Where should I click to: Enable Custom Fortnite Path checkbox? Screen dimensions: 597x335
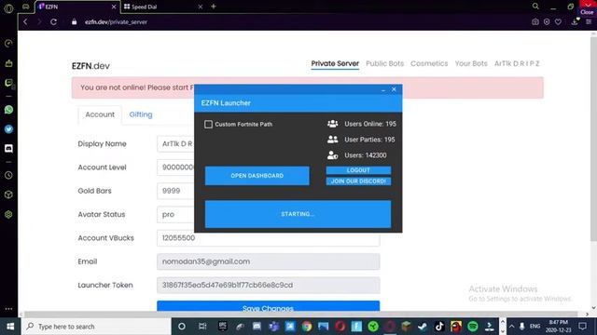(208, 124)
